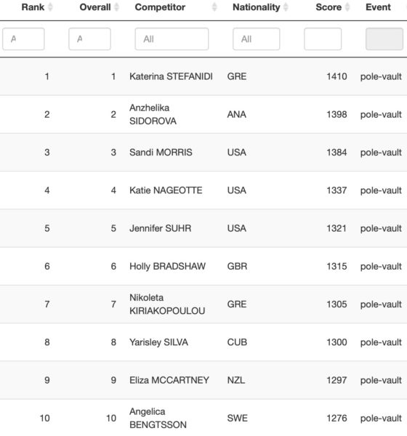Click Nikoleta KIRIAKOPOULOU's name
This screenshot has height=436, width=407.
pyautogui.click(x=167, y=304)
